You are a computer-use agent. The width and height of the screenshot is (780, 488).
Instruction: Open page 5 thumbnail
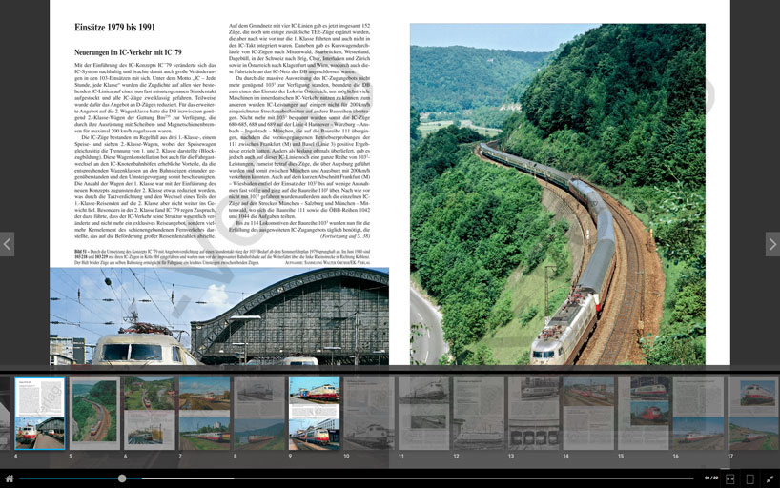pyautogui.click(x=94, y=413)
